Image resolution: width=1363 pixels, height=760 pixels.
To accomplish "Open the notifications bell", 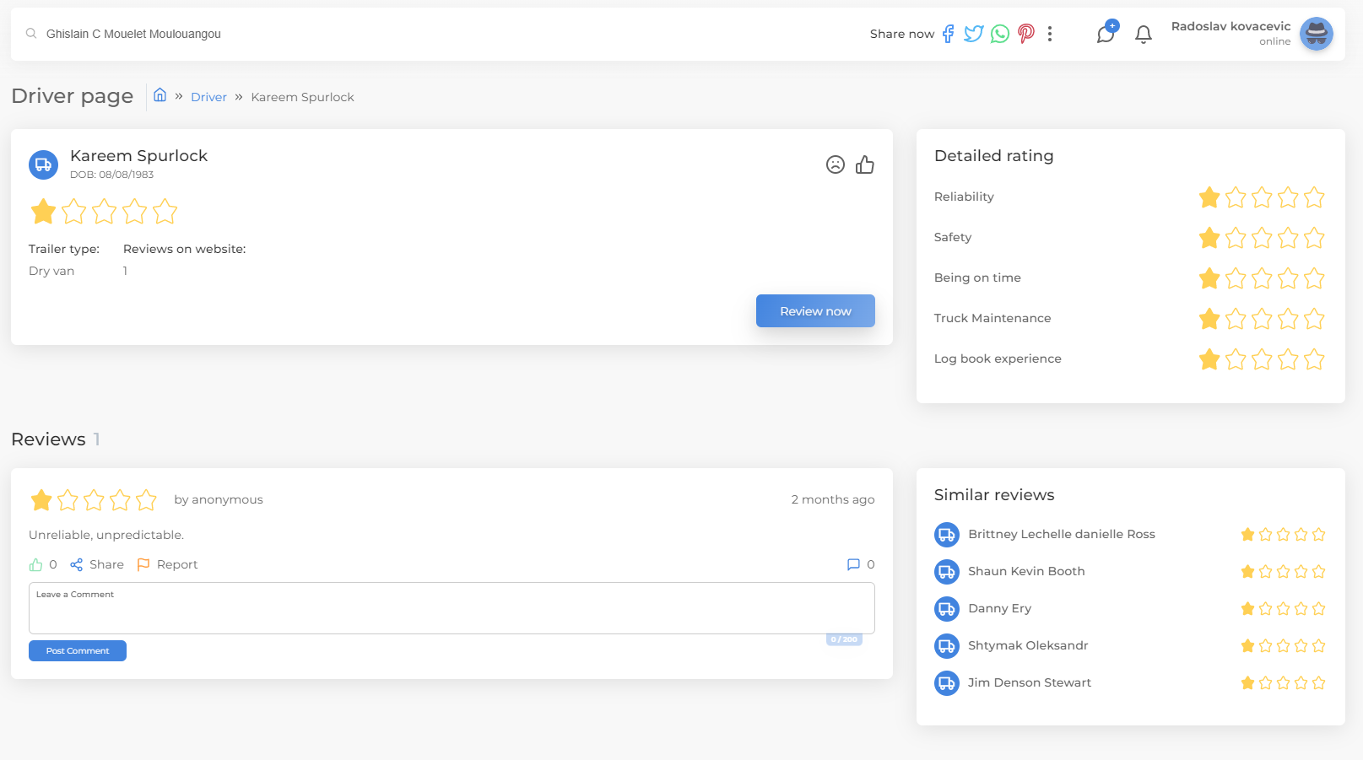I will point(1144,34).
